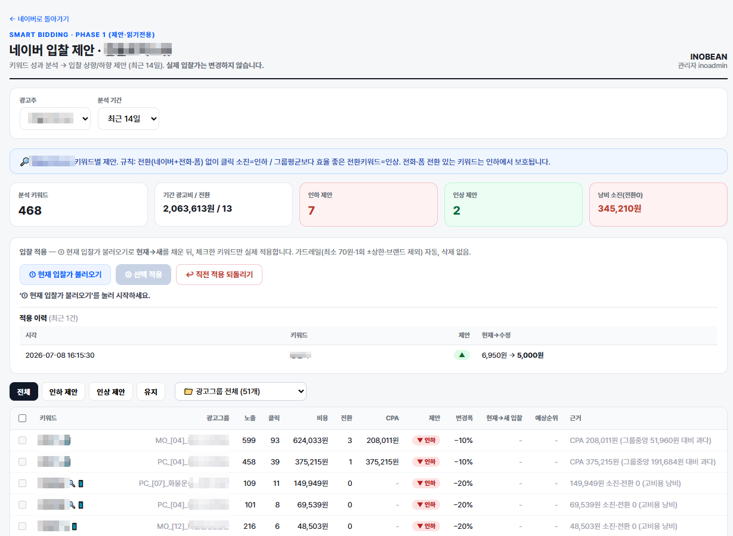Image resolution: width=733 pixels, height=536 pixels.
Task: Open the 광고그룹 전체 (51개) dropdown
Action: (x=240, y=392)
